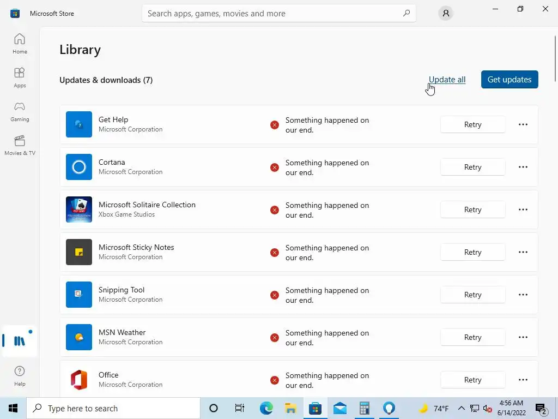Go to Apps section in sidebar
This screenshot has height=419, width=558.
[x=20, y=77]
